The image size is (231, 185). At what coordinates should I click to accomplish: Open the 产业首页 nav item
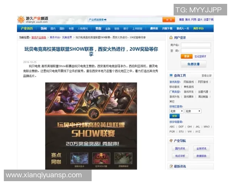pos(27,29)
